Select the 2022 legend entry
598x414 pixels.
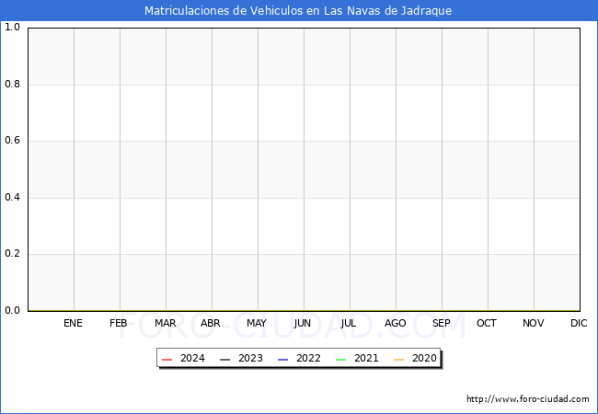299,359
